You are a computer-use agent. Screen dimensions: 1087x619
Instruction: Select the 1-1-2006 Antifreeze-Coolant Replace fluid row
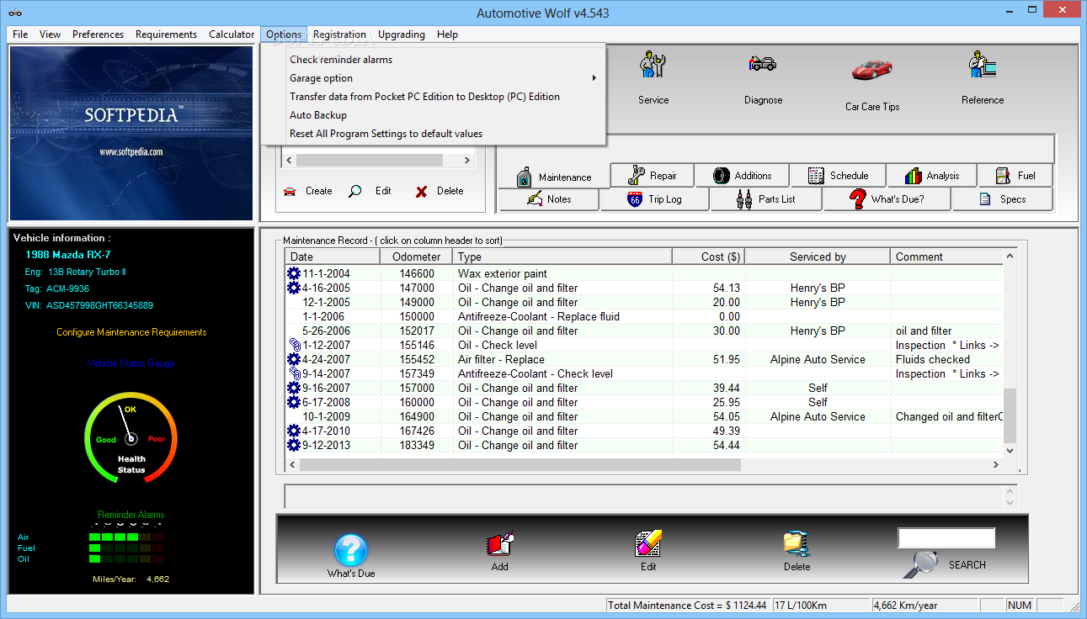click(645, 316)
